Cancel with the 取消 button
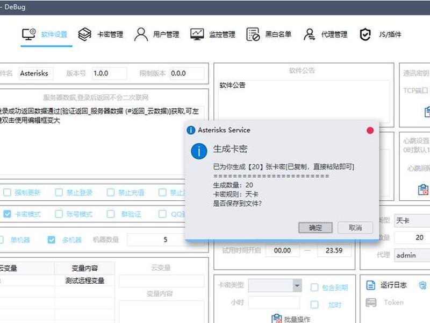Viewport: 430px width, 323px height. 355,228
